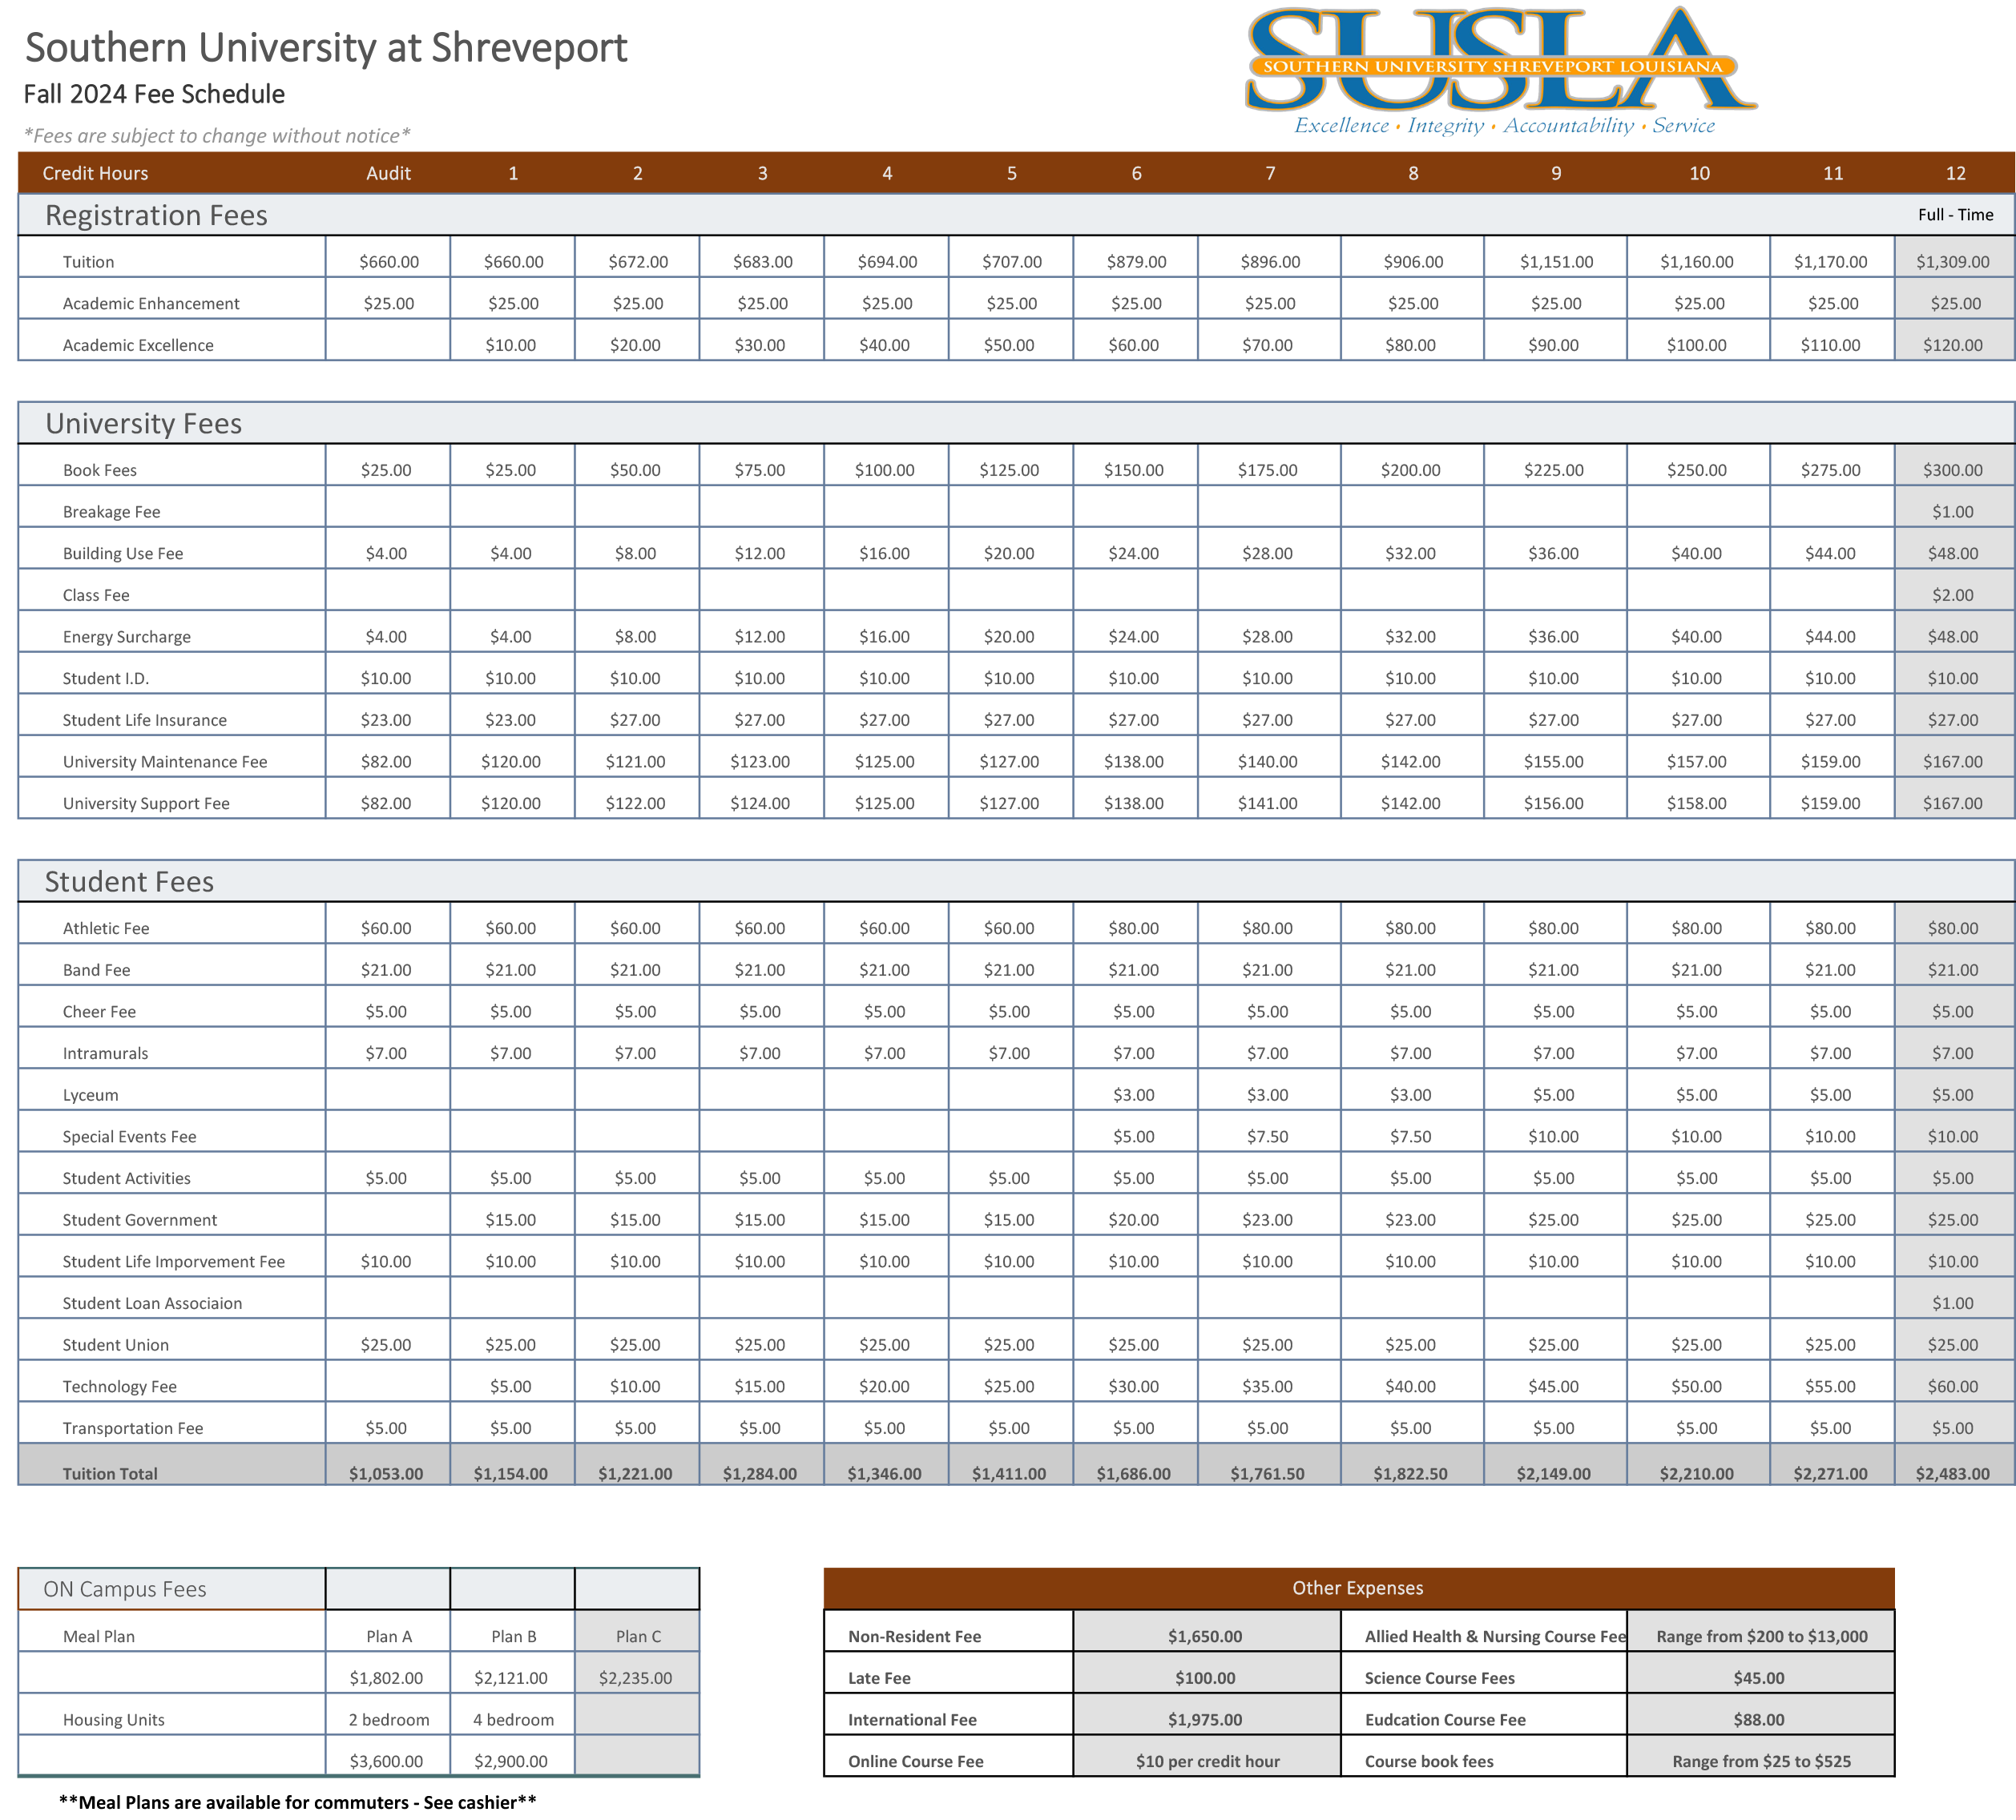2016x1820 pixels.
Task: Click the Meal Plan C price $2,235.00
Action: (x=636, y=1678)
